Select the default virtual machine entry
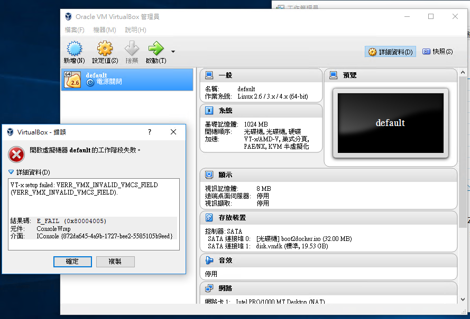470x319 pixels. pos(127,79)
